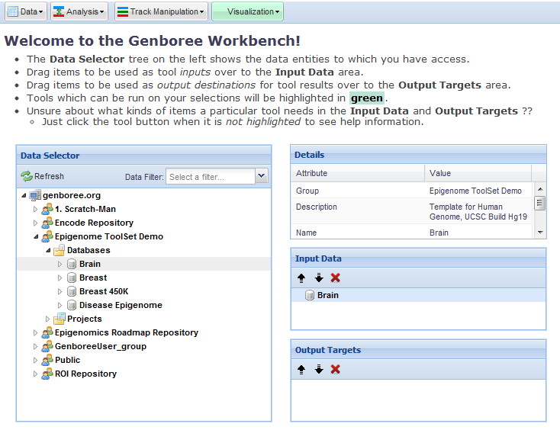
Task: Click red X delete icon in Output Targets
Action: pos(335,369)
